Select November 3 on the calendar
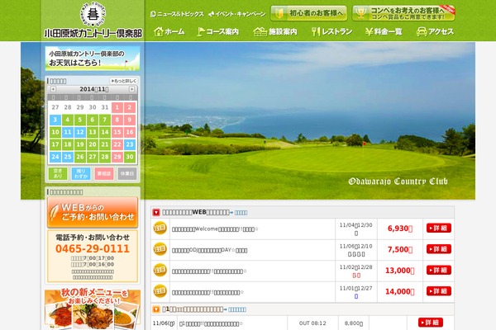 (x=55, y=120)
